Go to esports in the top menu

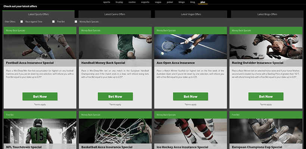[145, 2]
